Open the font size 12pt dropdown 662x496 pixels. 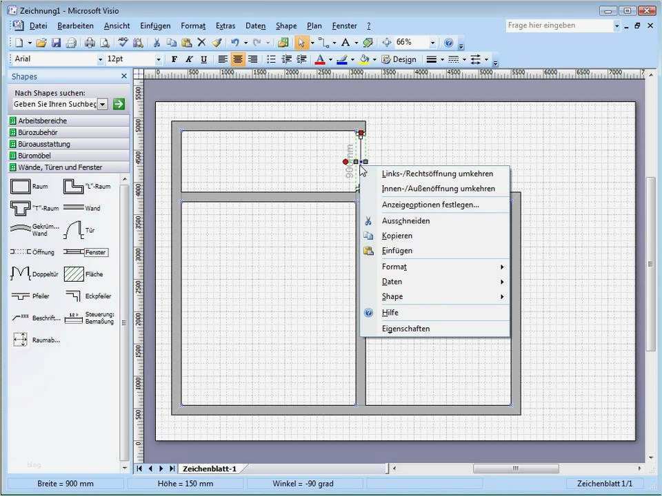[x=159, y=60]
